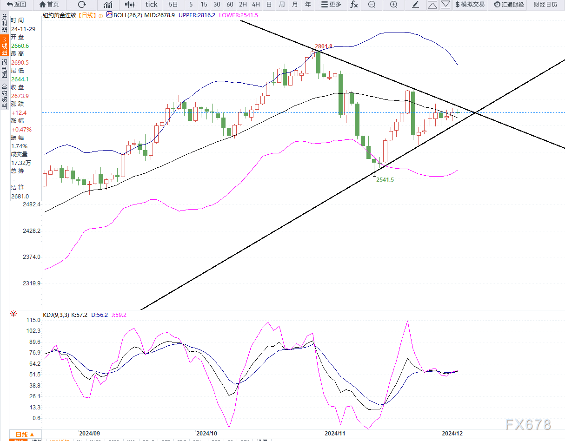Toggle the BOLL indicator icon beside 日线
Viewport: 565px width, 441px height.
coord(110,15)
